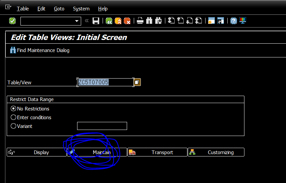Click the Create New Session icon
This screenshot has width=286, height=183.
(212, 20)
